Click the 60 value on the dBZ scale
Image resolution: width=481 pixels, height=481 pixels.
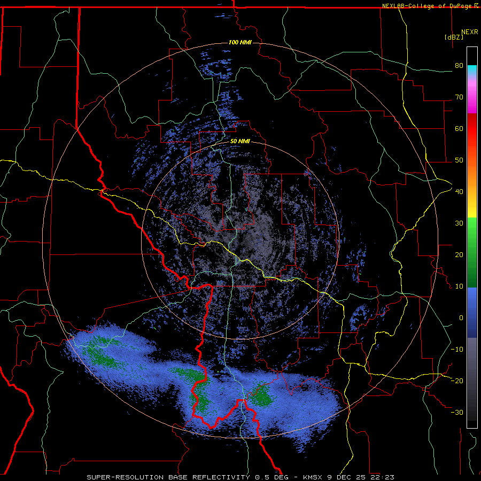coord(459,128)
